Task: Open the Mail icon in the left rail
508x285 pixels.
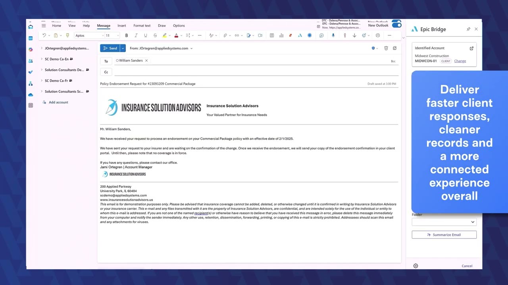Action: pos(31,27)
